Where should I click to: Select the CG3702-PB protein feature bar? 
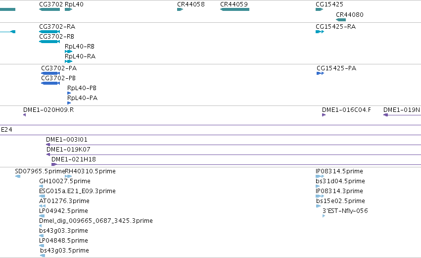point(50,83)
